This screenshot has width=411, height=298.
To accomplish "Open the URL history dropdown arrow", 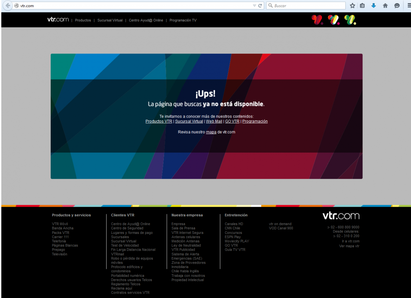I will 254,5.
